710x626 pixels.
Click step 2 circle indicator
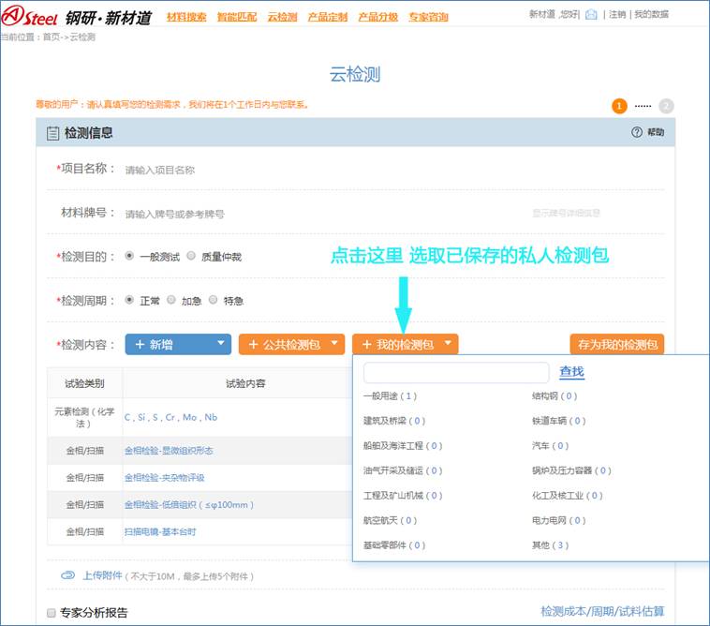665,106
